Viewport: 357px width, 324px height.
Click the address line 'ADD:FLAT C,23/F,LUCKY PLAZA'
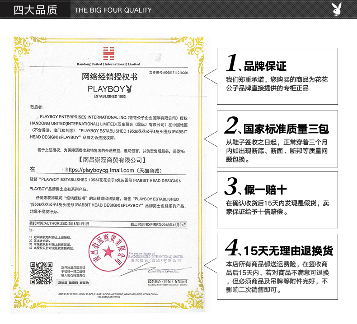click(108, 294)
